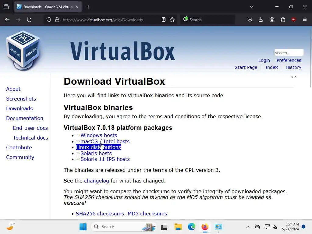Click the VirtualBox site search field

(x=289, y=53)
